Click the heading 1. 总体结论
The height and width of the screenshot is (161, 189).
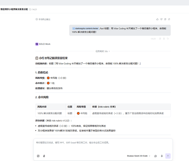[x=42, y=72]
